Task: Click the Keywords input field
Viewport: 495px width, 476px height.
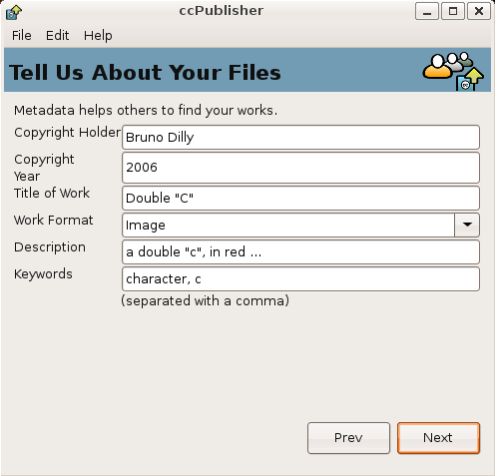Action: coord(300,278)
